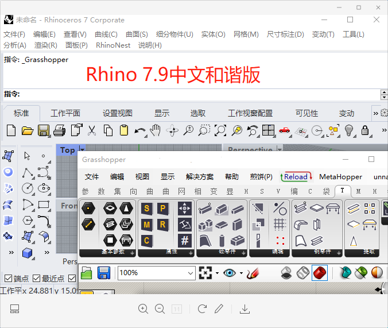
Task: Click the sketch pencil icon in Grasshopper canvas toolbar
Action: tap(253, 273)
